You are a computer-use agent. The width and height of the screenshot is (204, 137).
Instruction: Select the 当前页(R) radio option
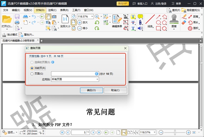click(32, 68)
